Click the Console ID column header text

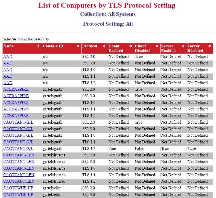click(53, 46)
